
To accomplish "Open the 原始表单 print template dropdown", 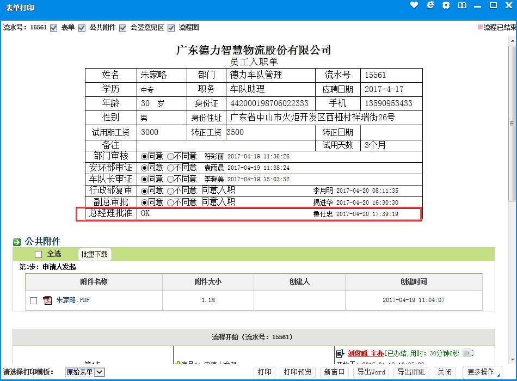I will [85, 372].
